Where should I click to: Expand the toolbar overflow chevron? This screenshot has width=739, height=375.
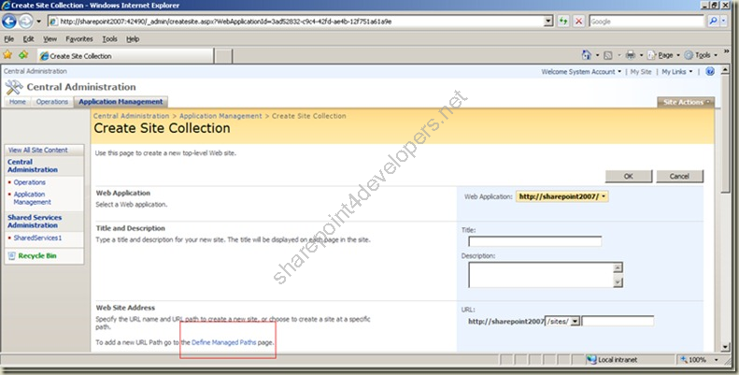point(727,51)
